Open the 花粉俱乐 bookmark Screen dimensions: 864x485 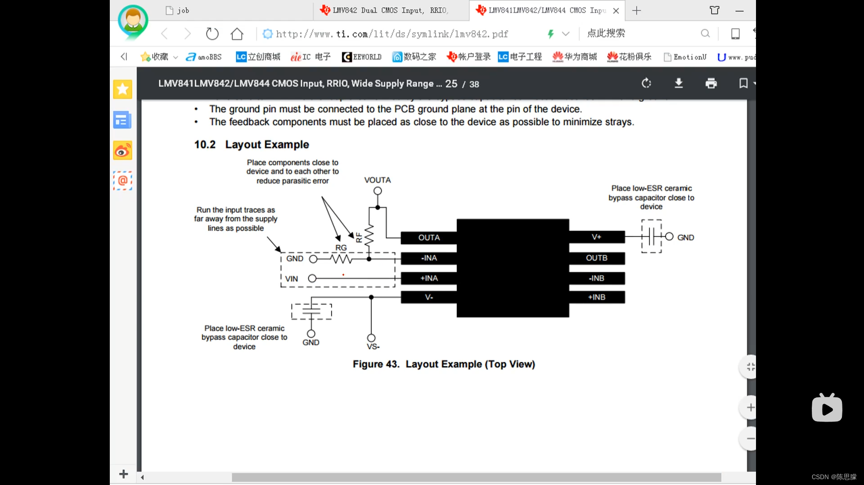(629, 57)
